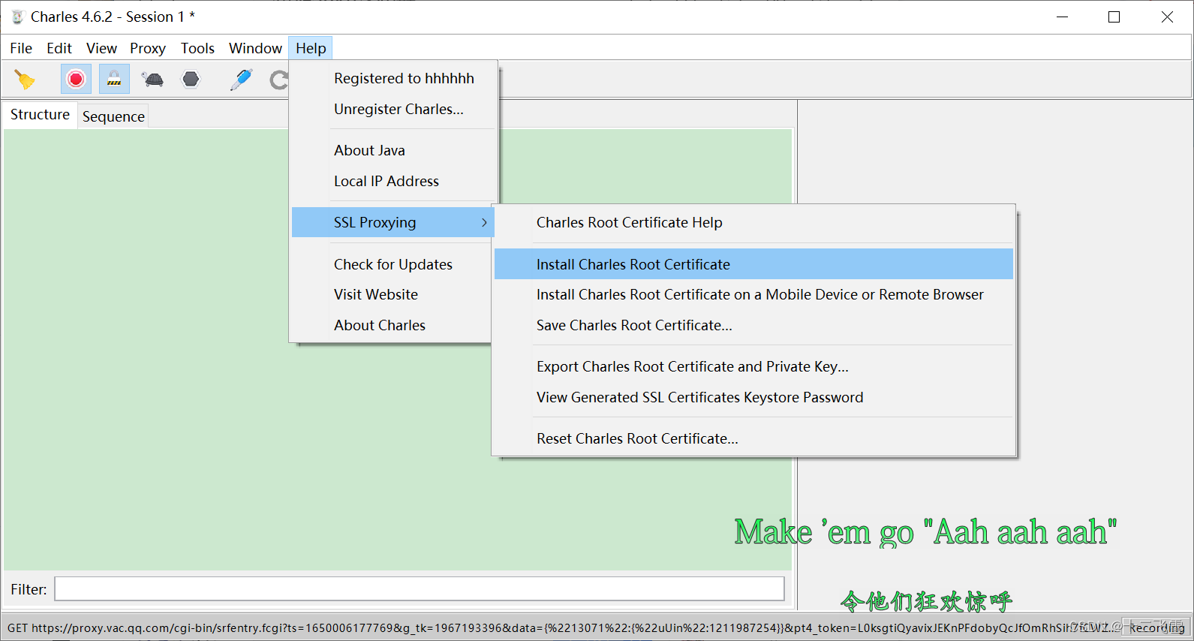This screenshot has width=1194, height=641.
Task: Toggle throttling turtle icon
Action: point(153,79)
